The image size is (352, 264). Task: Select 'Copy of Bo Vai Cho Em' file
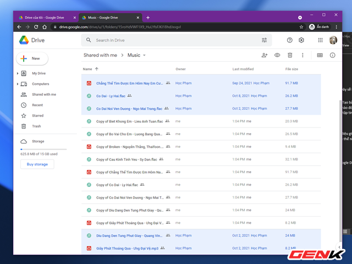pos(201,134)
